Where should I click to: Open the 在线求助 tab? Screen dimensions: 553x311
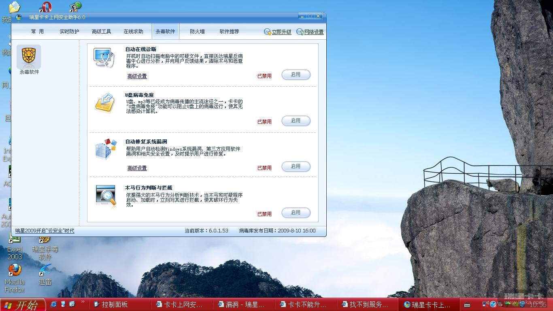pos(133,32)
